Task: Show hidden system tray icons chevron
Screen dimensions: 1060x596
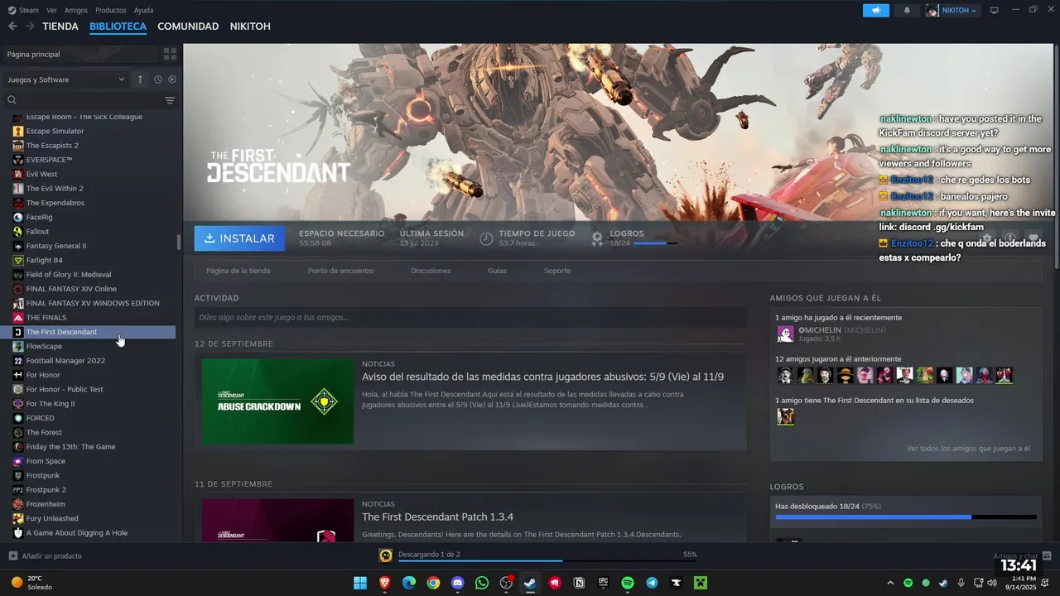Action: pyautogui.click(x=890, y=583)
